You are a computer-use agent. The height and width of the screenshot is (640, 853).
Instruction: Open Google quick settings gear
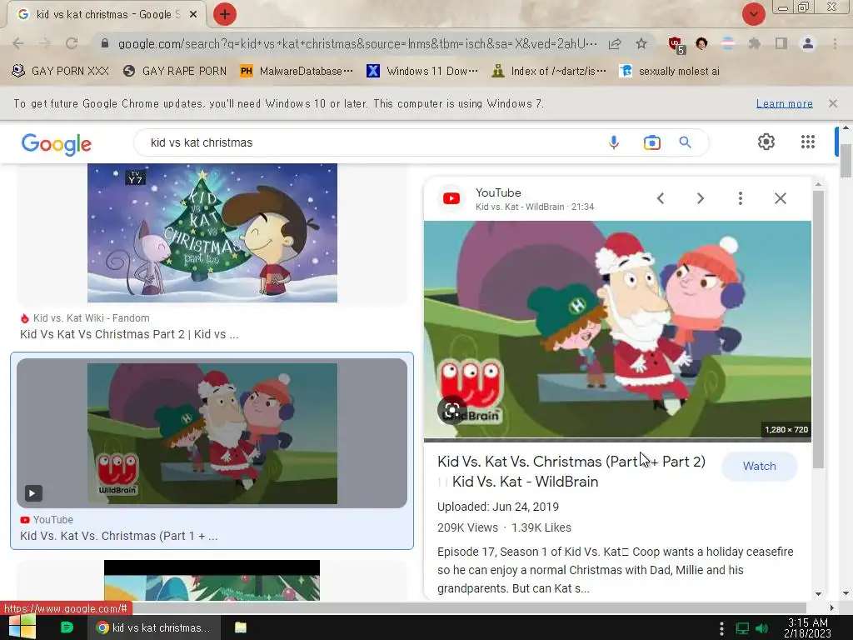[766, 142]
